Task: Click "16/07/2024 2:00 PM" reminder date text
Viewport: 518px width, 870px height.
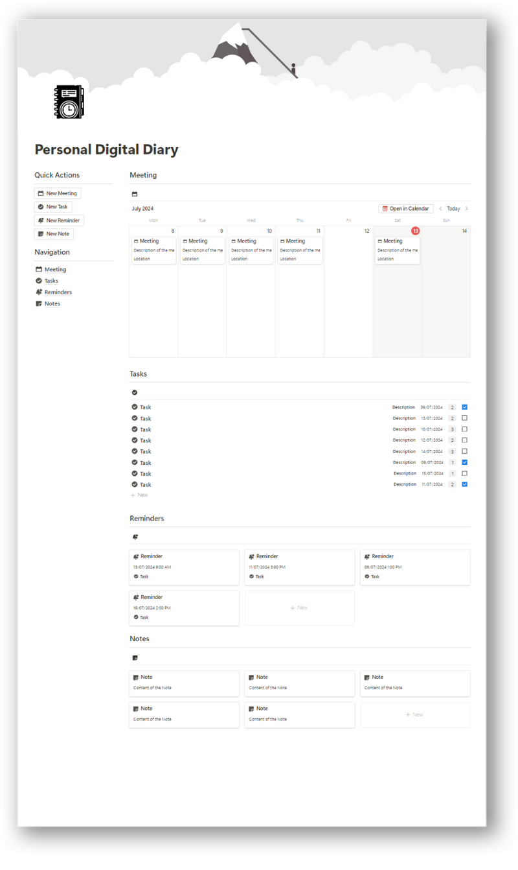Action: click(152, 608)
